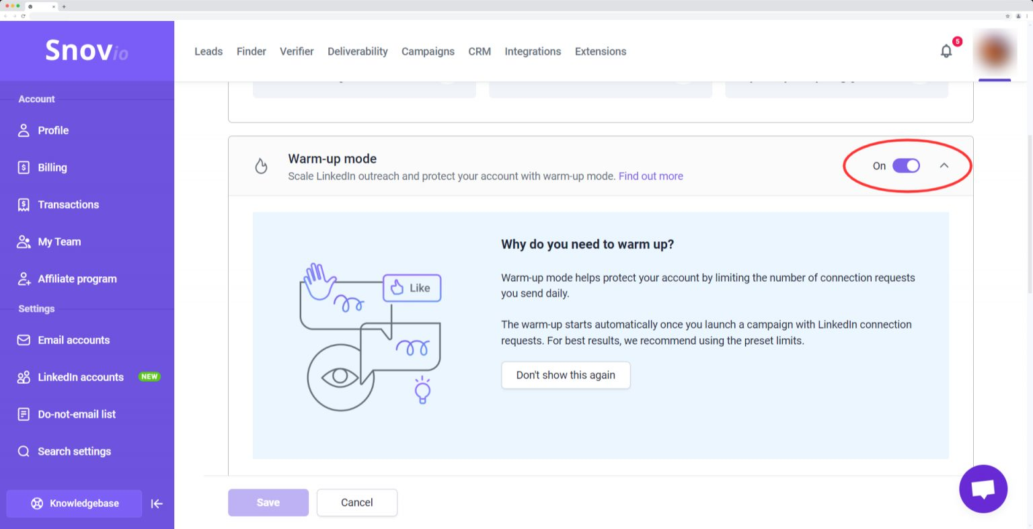Open the Integrations menu
Viewport: 1033px width, 529px height.
click(533, 51)
